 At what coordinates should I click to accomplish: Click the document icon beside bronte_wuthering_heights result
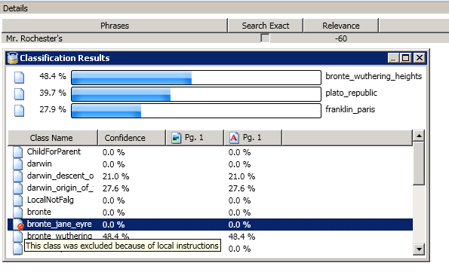pyautogui.click(x=19, y=77)
